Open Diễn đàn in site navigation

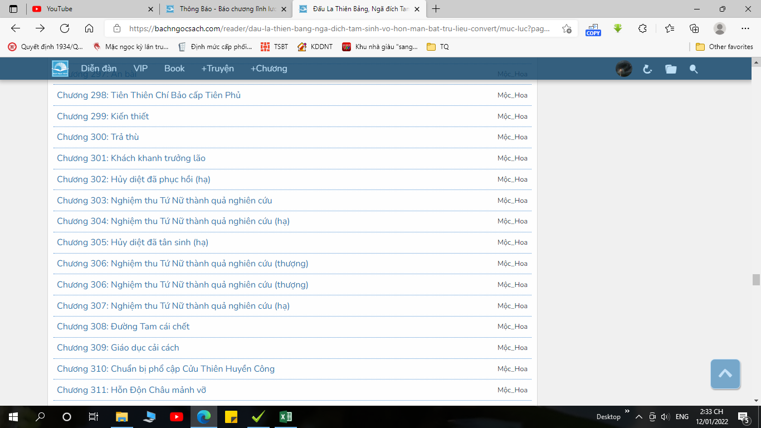(99, 69)
